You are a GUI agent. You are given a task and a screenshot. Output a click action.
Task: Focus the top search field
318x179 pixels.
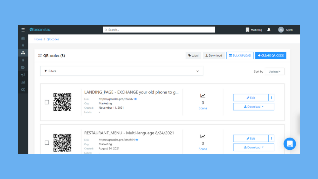(x=159, y=30)
